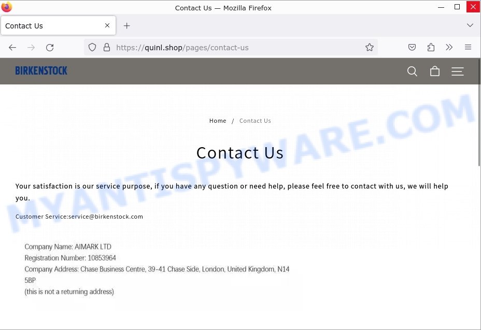Go to Home breadcrumb link

[x=218, y=121]
